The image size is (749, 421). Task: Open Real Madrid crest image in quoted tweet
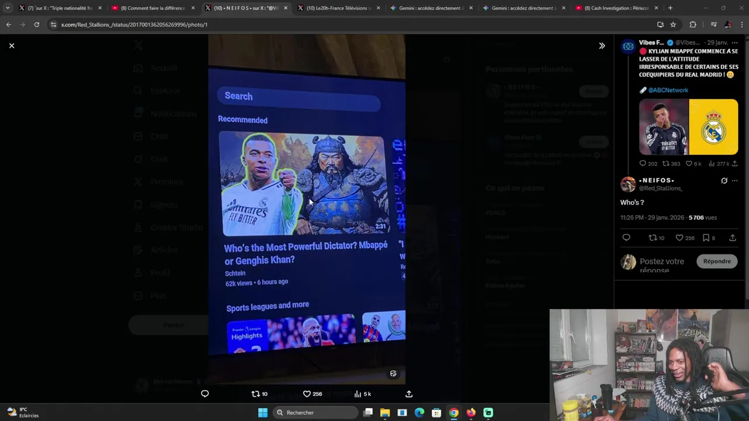[x=713, y=127]
